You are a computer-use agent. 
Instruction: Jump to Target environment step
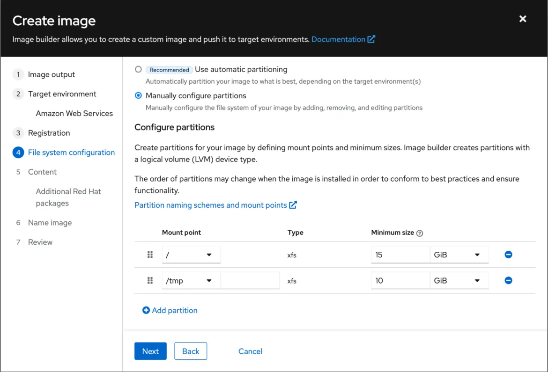pyautogui.click(x=62, y=94)
